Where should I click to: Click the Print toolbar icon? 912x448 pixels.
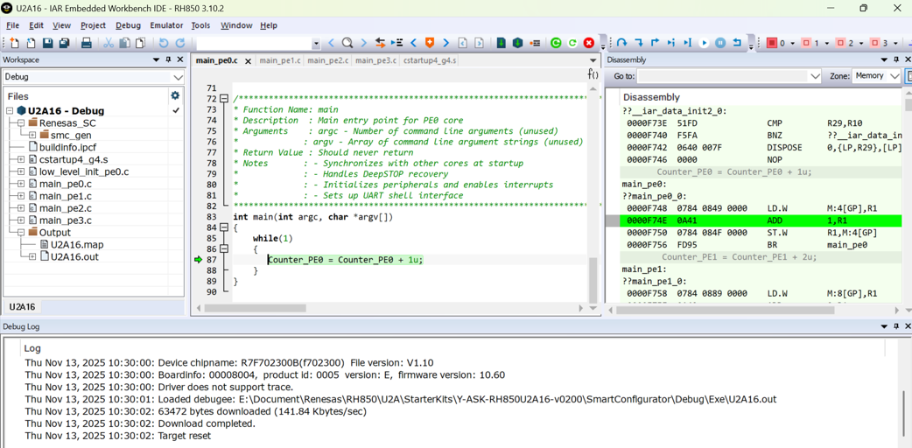(x=86, y=43)
